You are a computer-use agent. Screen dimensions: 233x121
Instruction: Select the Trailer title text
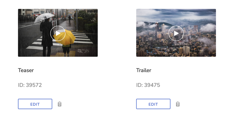pyautogui.click(x=144, y=70)
